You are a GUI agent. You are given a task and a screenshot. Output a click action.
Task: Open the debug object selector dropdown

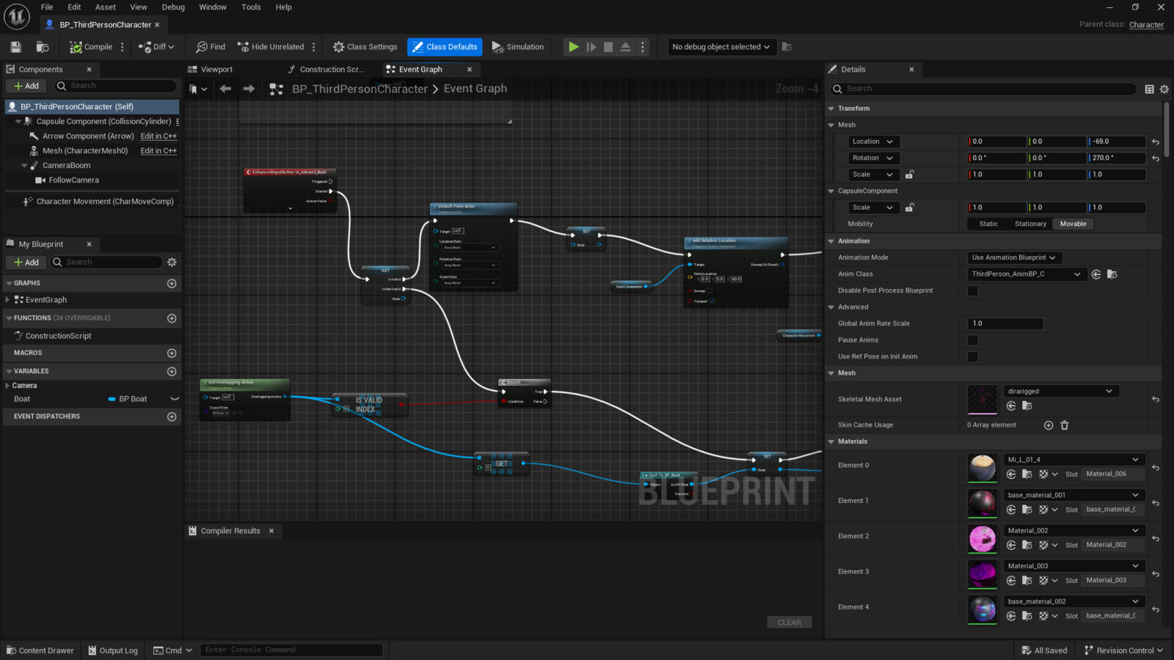(x=721, y=47)
